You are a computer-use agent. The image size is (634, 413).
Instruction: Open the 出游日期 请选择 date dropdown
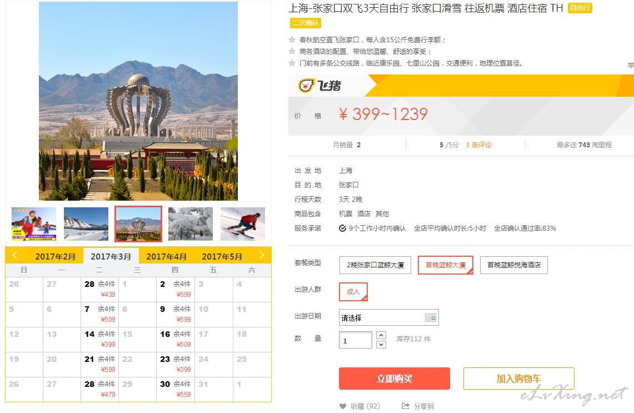388,317
